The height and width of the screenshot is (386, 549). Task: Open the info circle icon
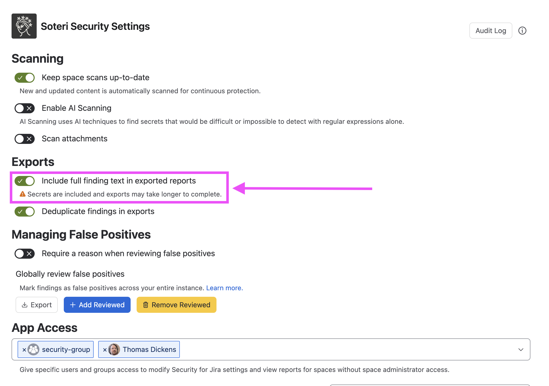pos(522,31)
